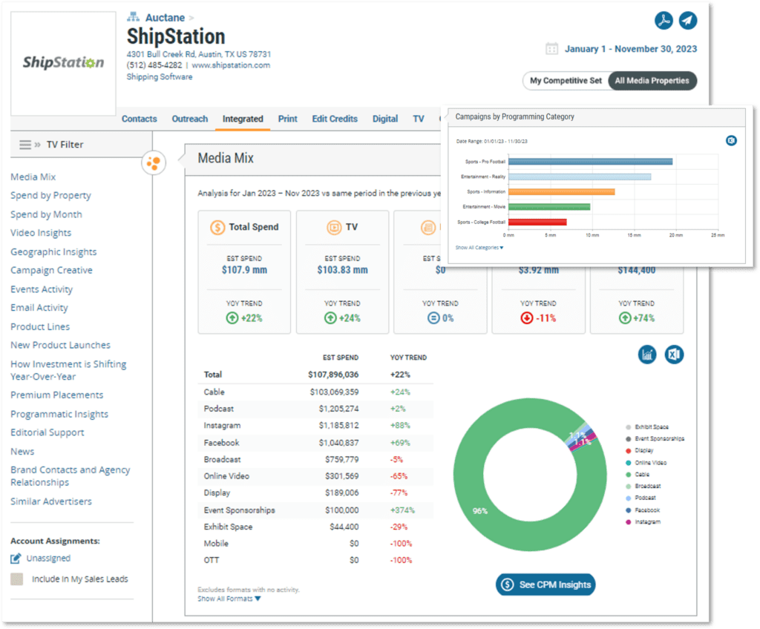
Task: Open New Product Launches in sidebar
Action: point(61,345)
